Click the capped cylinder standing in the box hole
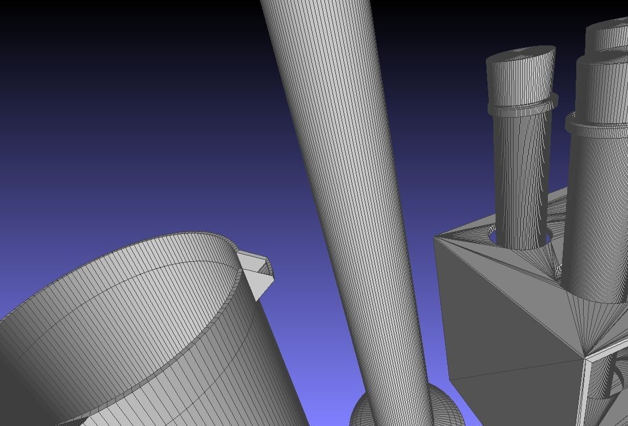 [x=522, y=148]
